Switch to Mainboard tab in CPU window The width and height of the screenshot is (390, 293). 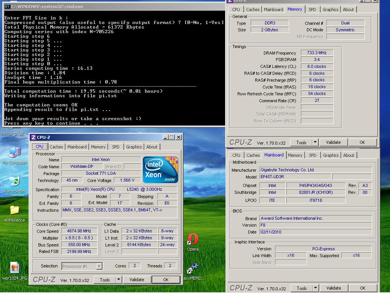coord(77,147)
